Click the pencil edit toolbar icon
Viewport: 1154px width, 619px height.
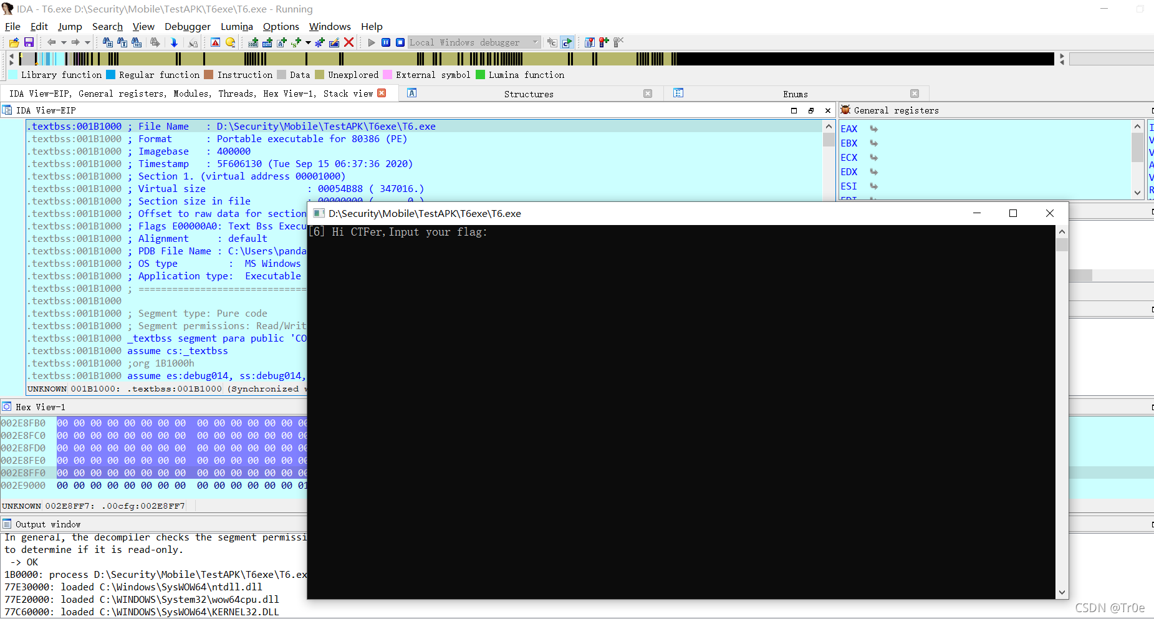(334, 42)
